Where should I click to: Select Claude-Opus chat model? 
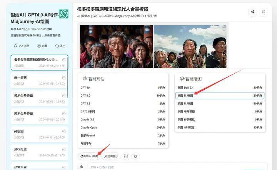pyautogui.click(x=123, y=127)
